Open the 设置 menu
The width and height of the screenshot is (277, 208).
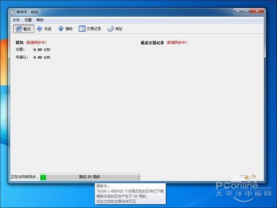[x=28, y=20]
